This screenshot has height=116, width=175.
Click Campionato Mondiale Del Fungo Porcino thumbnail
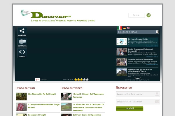tap(21, 107)
